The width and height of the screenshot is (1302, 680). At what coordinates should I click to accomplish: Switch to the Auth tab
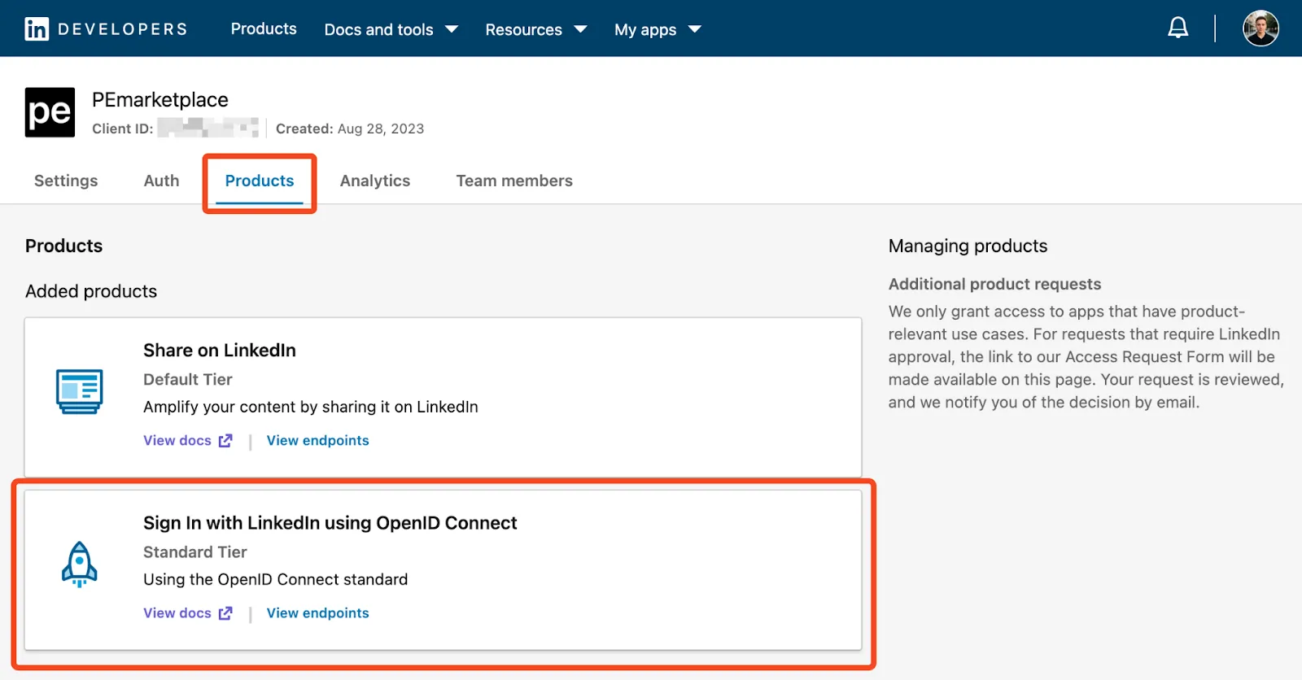pyautogui.click(x=161, y=181)
